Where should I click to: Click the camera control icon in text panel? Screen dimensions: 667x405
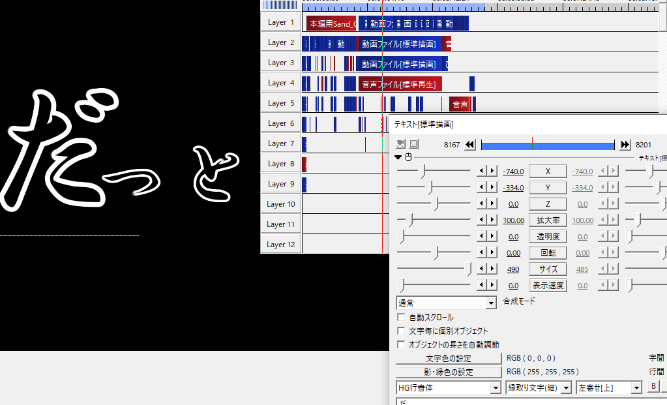[x=400, y=144]
